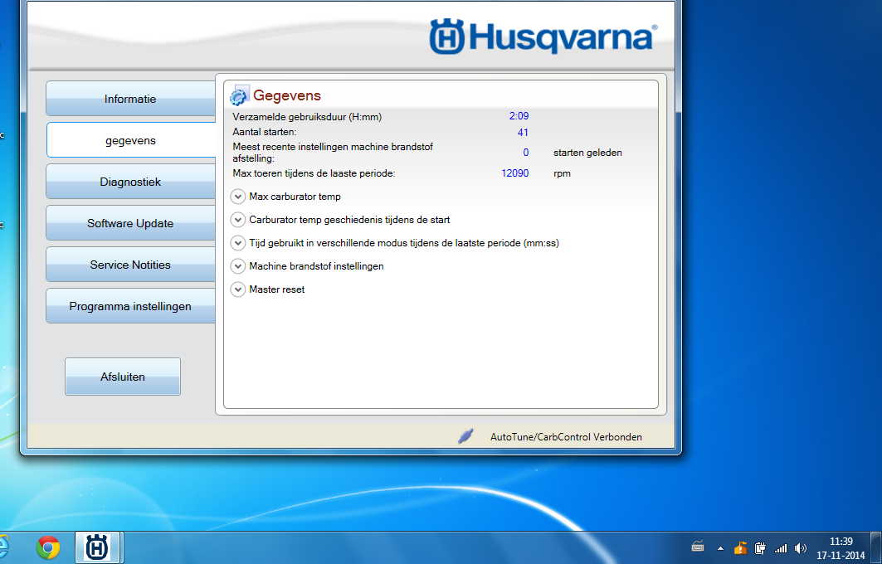Select the gegevens tab
This screenshot has height=564, width=882.
pyautogui.click(x=130, y=140)
